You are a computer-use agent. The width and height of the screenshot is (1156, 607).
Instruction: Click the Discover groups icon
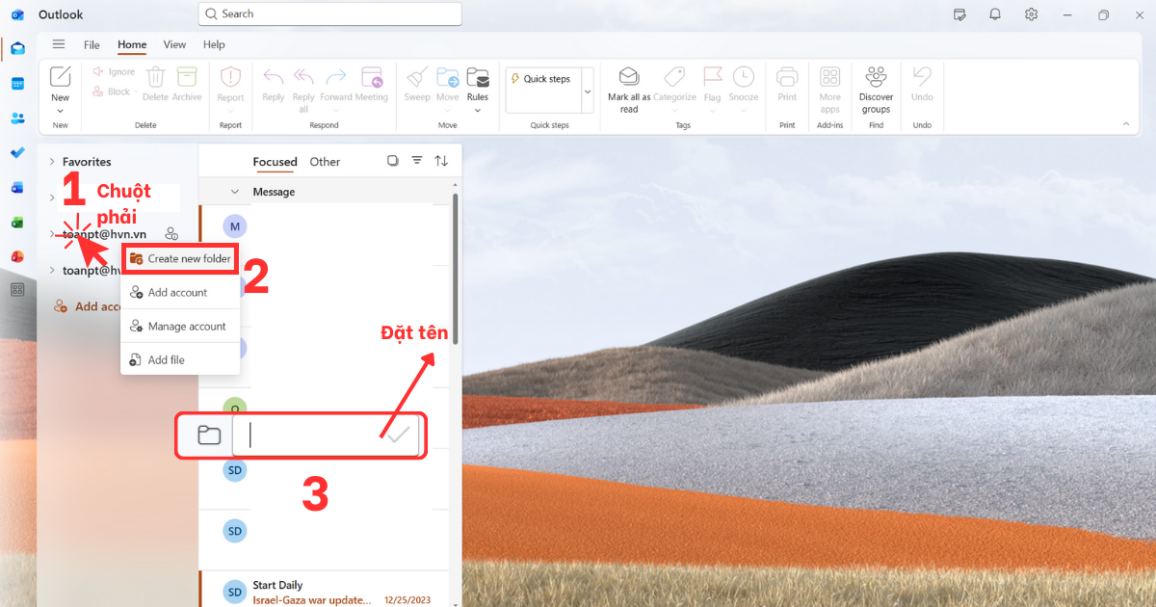pyautogui.click(x=876, y=78)
